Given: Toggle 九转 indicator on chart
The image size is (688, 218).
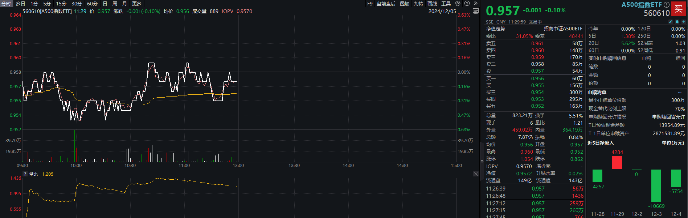Looking at the screenshot, I should [x=418, y=4].
